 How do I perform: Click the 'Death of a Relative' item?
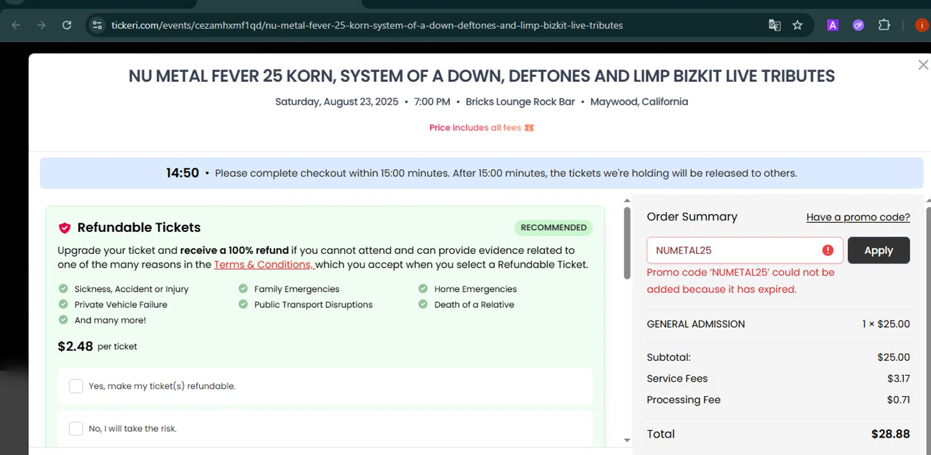[x=466, y=305]
